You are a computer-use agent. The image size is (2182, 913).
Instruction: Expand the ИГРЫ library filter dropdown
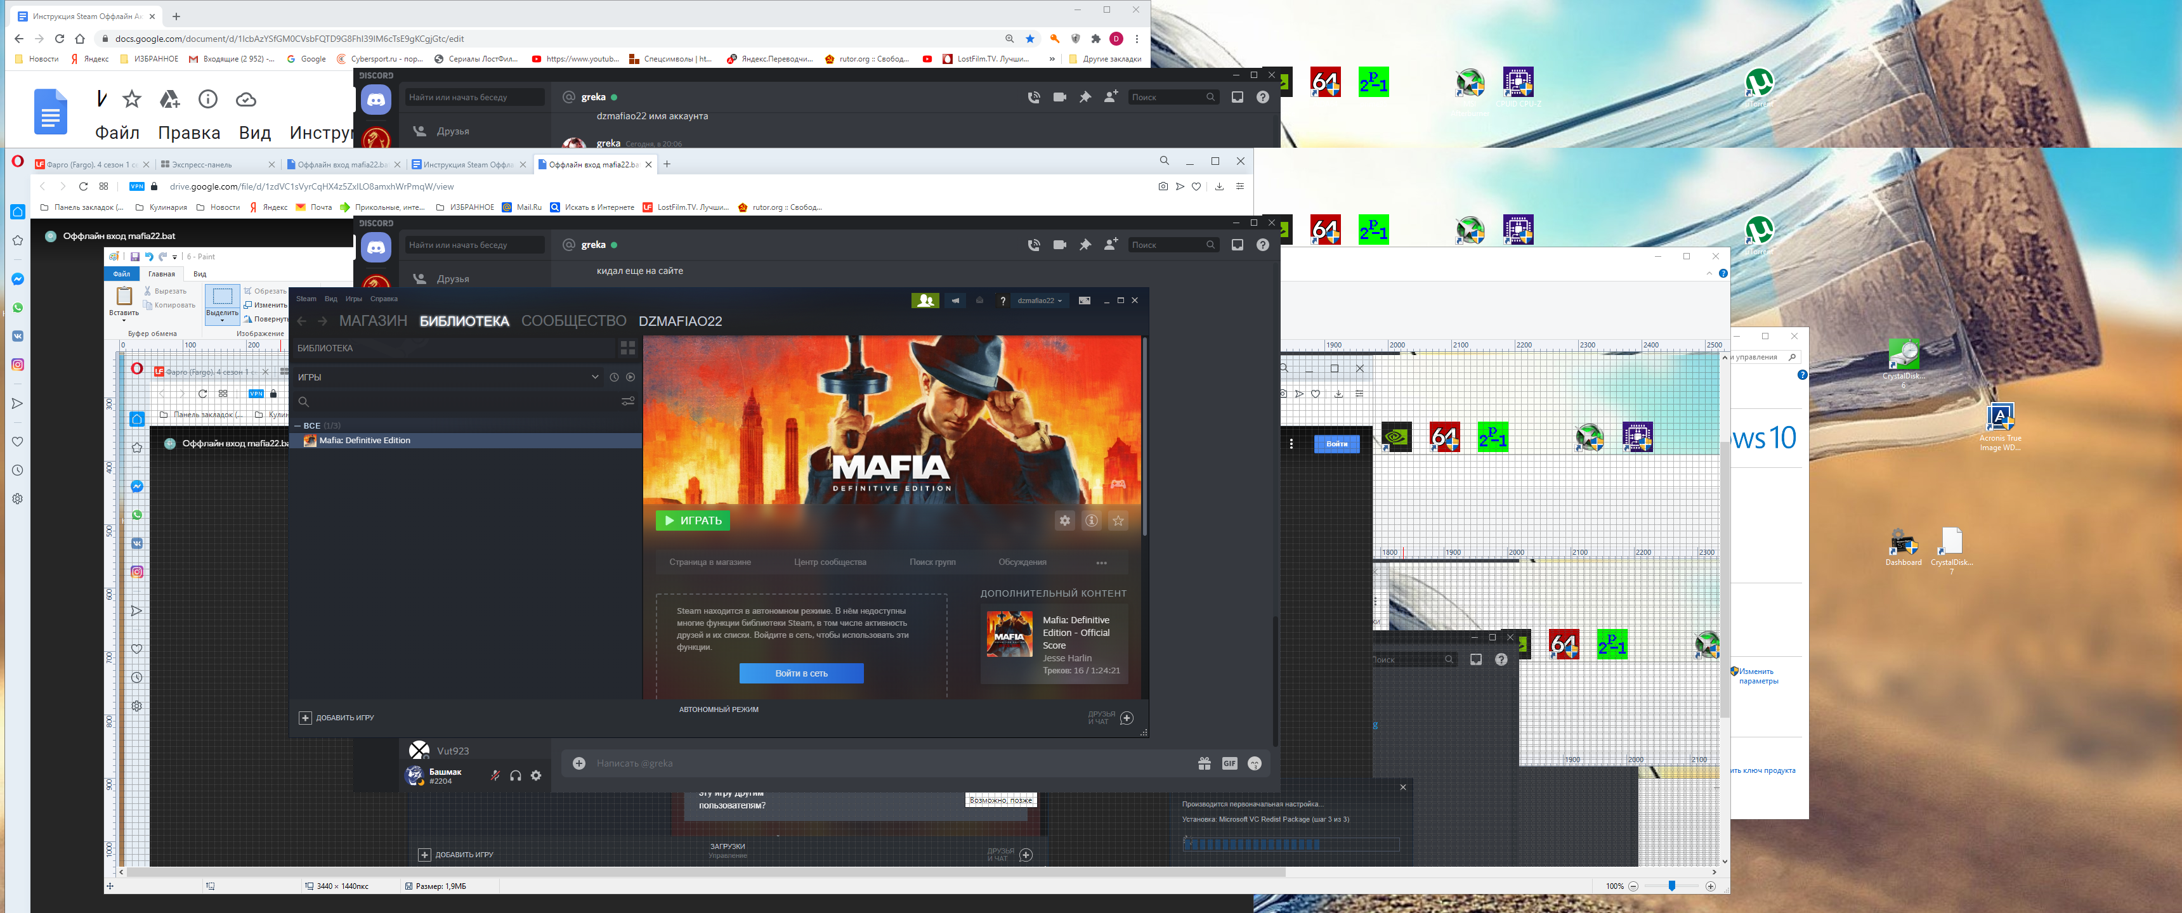(x=594, y=377)
